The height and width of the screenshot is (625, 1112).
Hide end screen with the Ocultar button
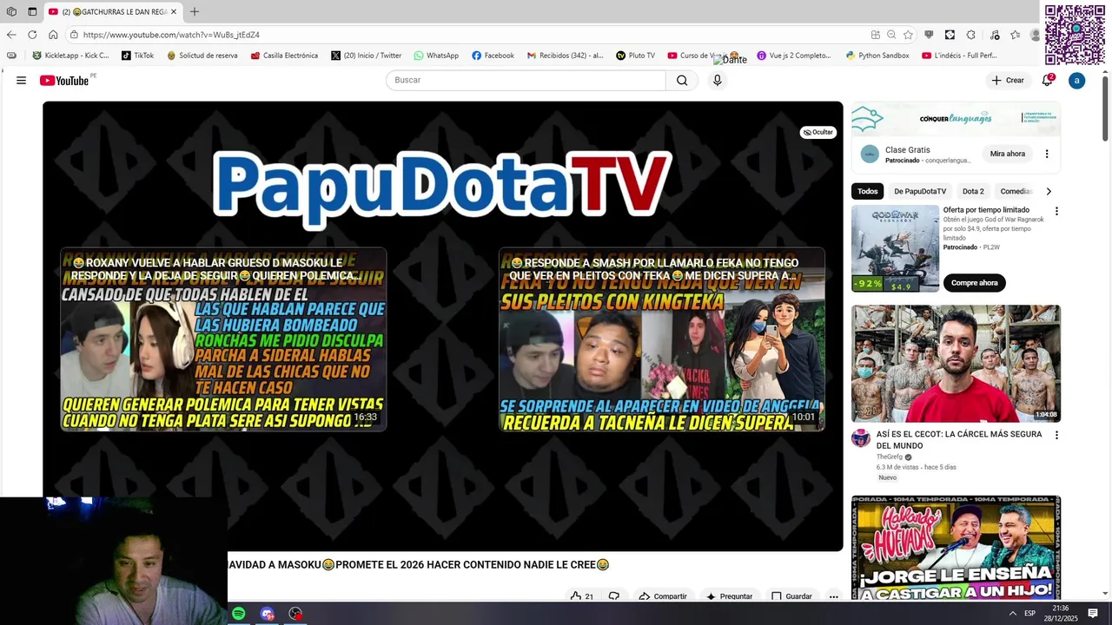tap(818, 132)
